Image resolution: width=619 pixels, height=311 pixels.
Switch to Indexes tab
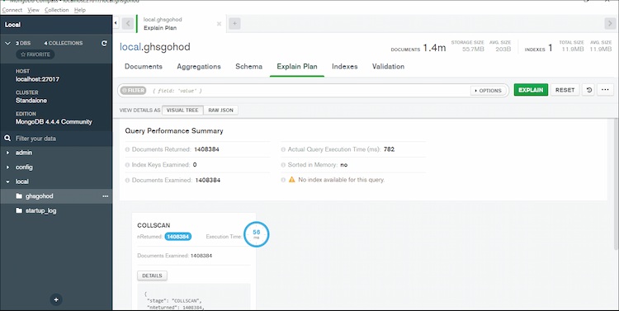[x=345, y=66]
